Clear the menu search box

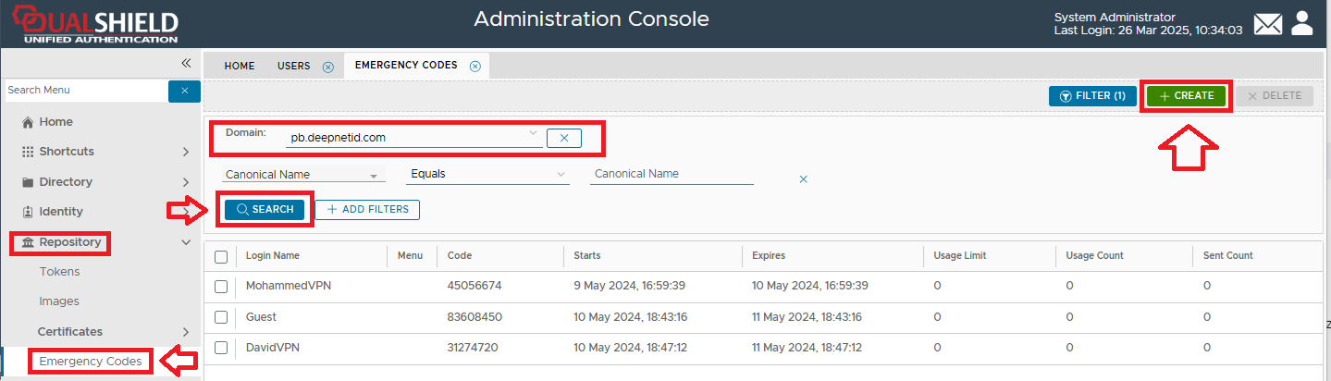[x=184, y=91]
